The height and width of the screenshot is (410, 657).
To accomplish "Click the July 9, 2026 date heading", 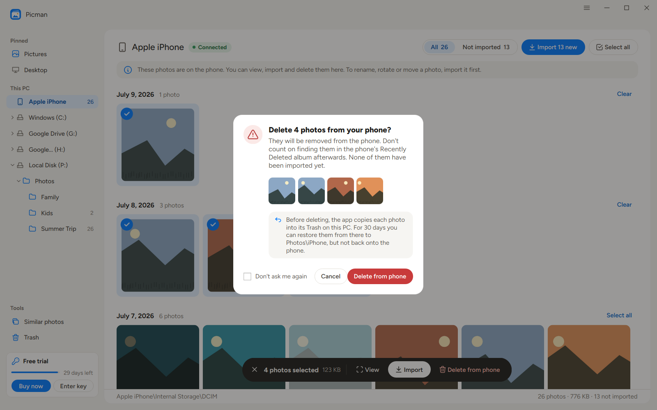I will [135, 95].
